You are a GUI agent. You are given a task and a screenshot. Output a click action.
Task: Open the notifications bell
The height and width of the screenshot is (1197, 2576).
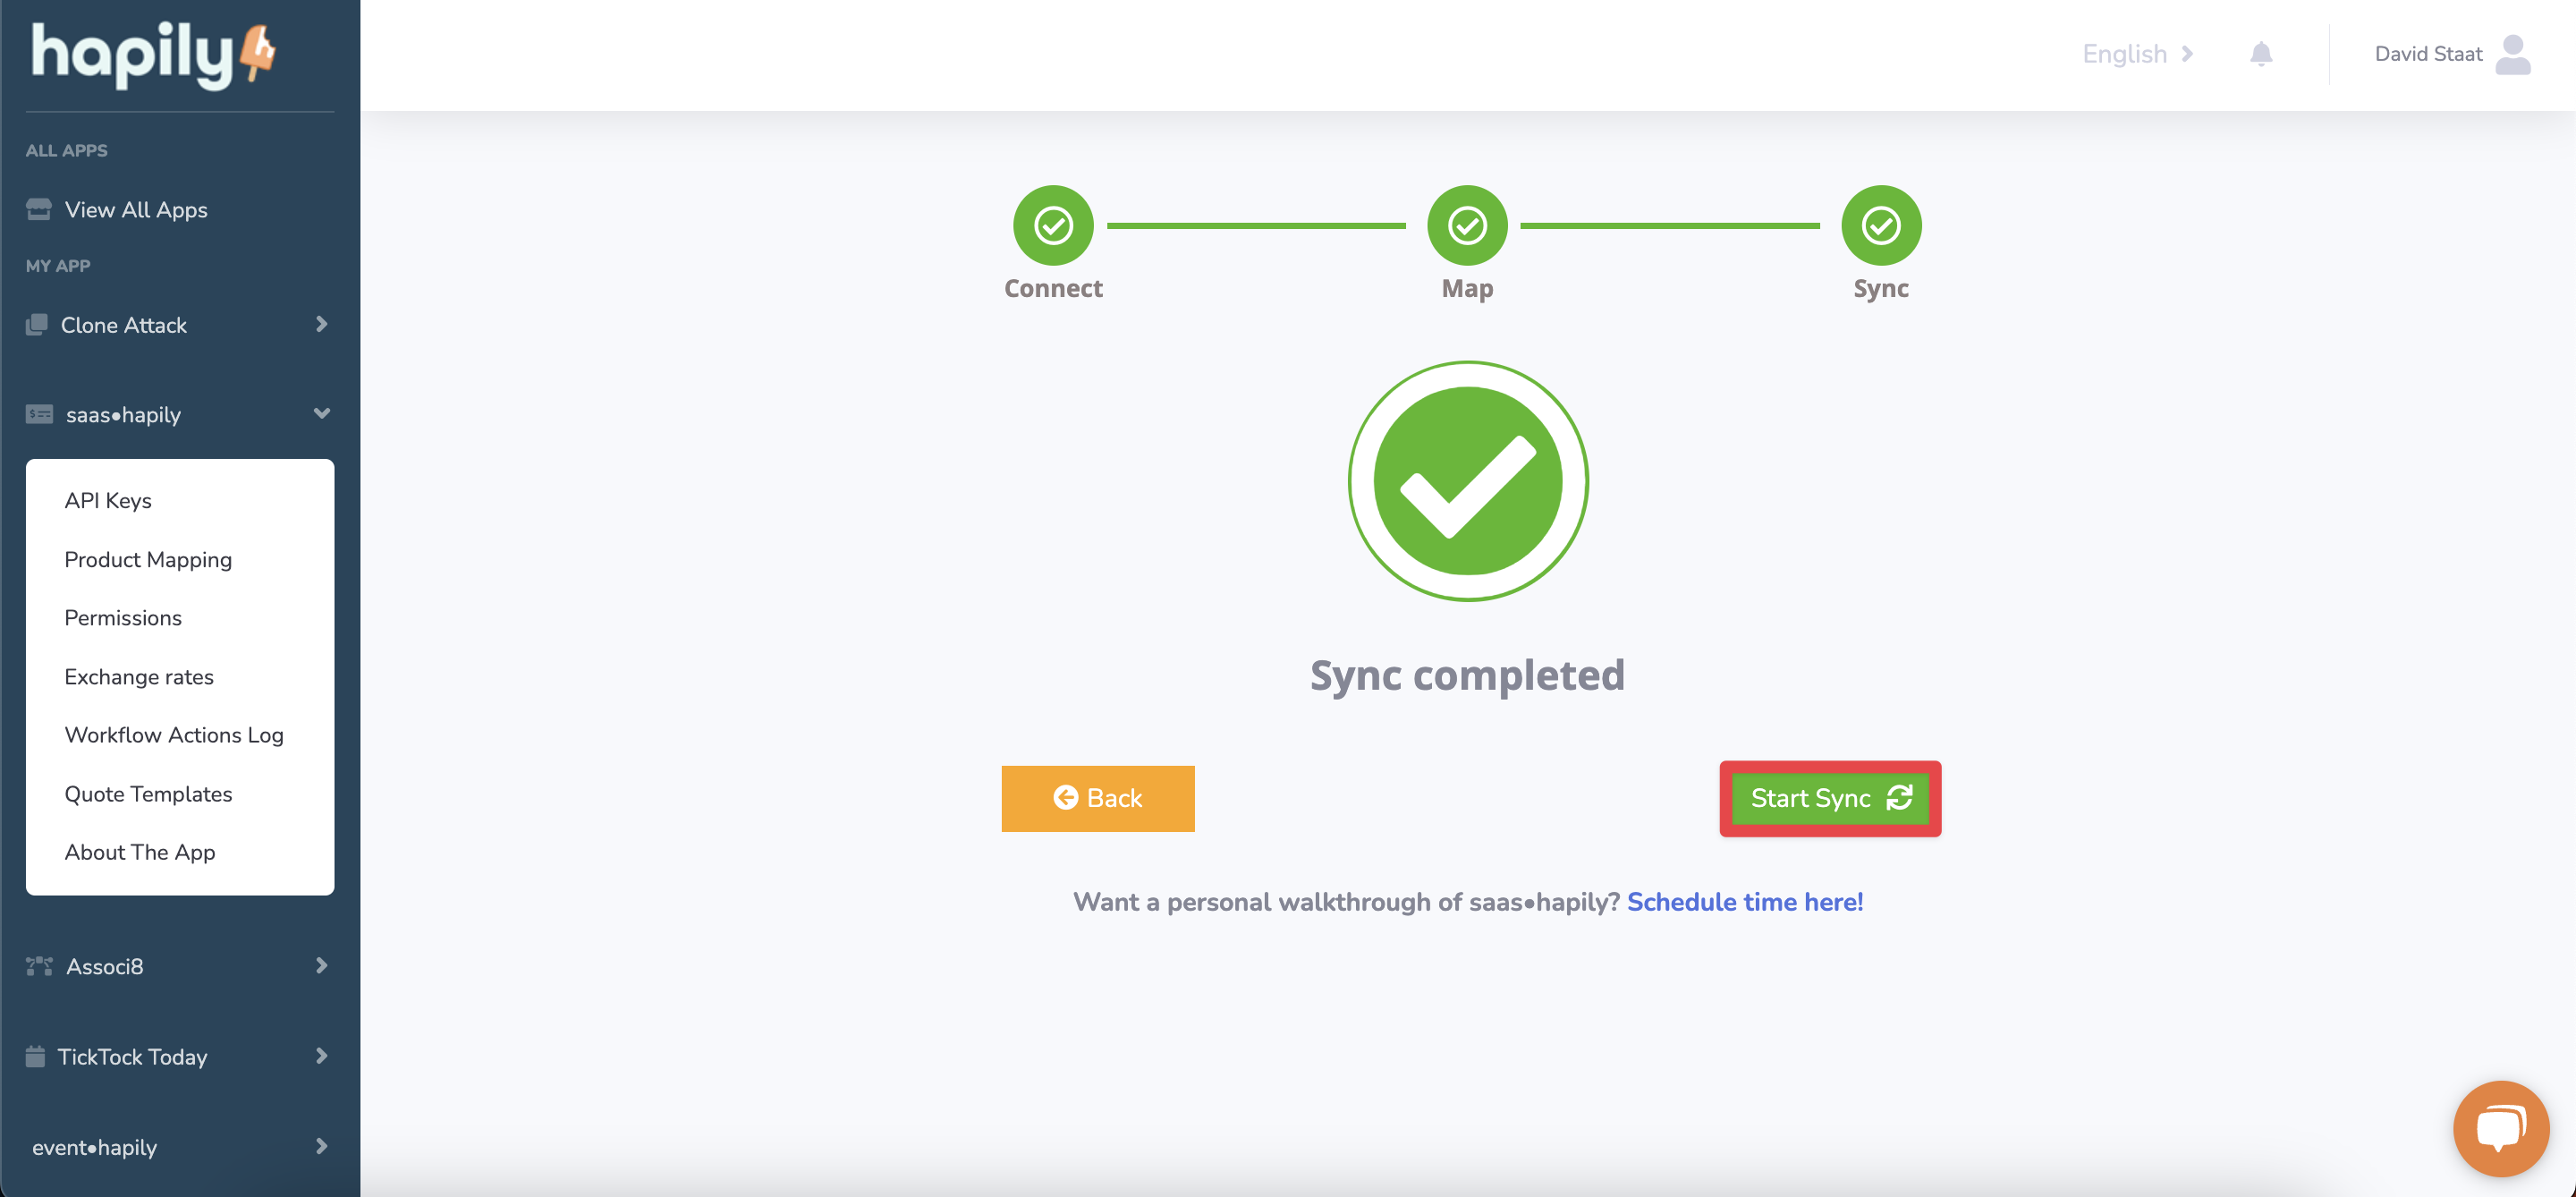(2260, 54)
